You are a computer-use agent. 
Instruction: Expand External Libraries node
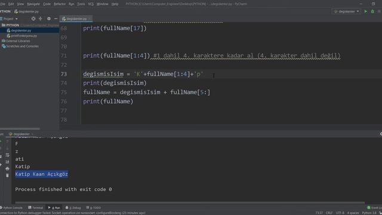pos(18,41)
